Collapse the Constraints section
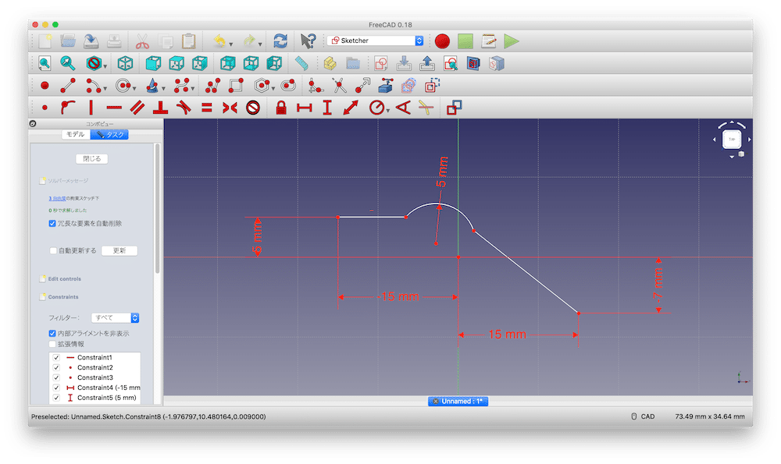Screen dimensions: 781x464 point(62,297)
